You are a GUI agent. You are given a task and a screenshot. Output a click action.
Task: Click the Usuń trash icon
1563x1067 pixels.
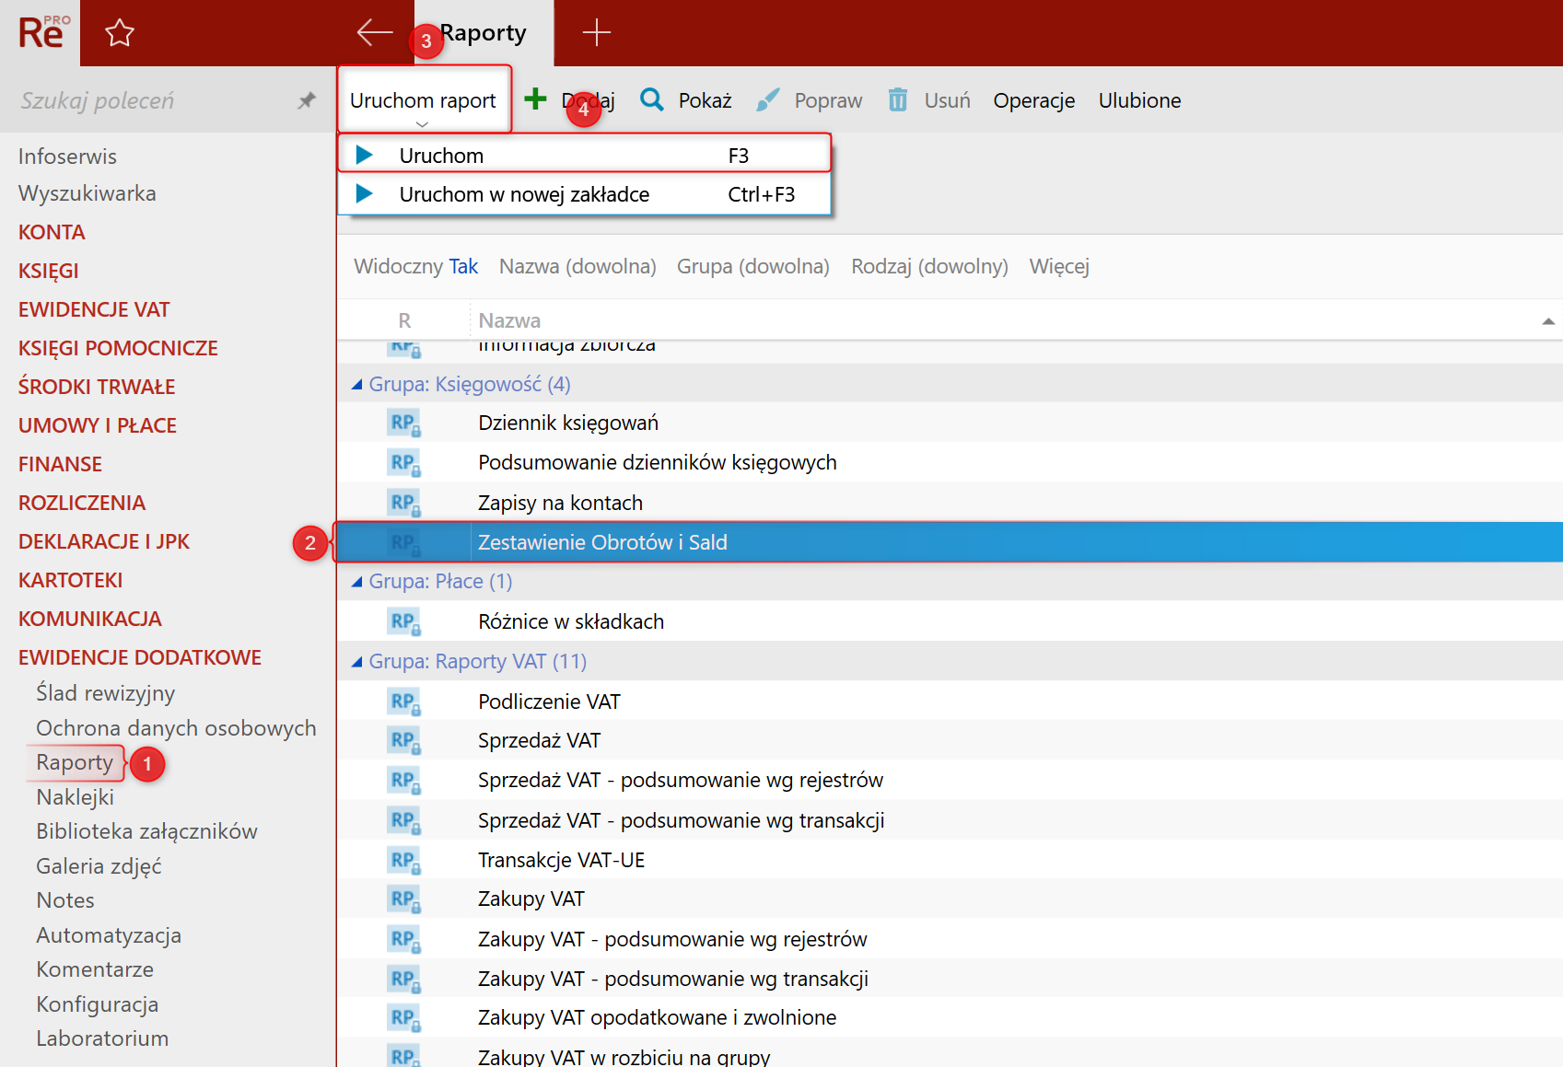click(x=897, y=99)
